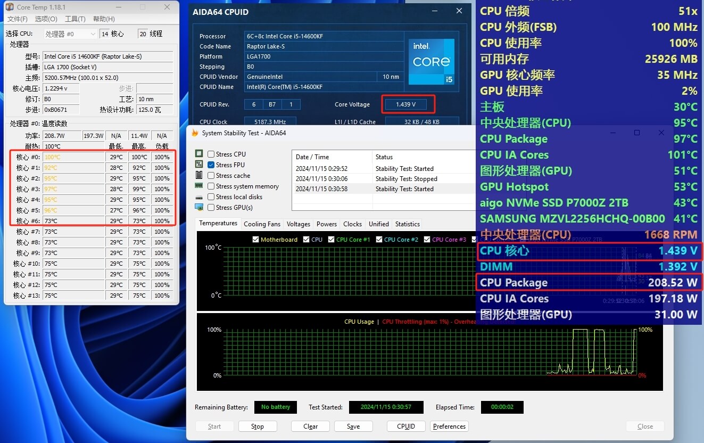Toggle the Motherboard graph checkbox

click(255, 240)
